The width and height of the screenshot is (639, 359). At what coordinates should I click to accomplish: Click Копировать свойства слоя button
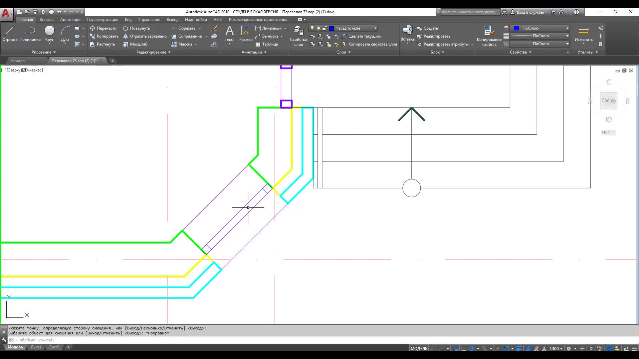[369, 44]
